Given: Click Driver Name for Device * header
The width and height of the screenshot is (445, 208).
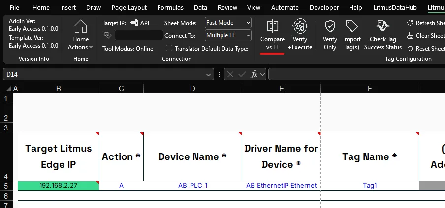Looking at the screenshot, I should click(281, 156).
